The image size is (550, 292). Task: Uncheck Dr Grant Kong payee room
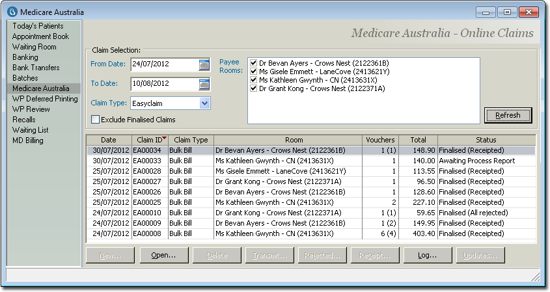pos(254,88)
